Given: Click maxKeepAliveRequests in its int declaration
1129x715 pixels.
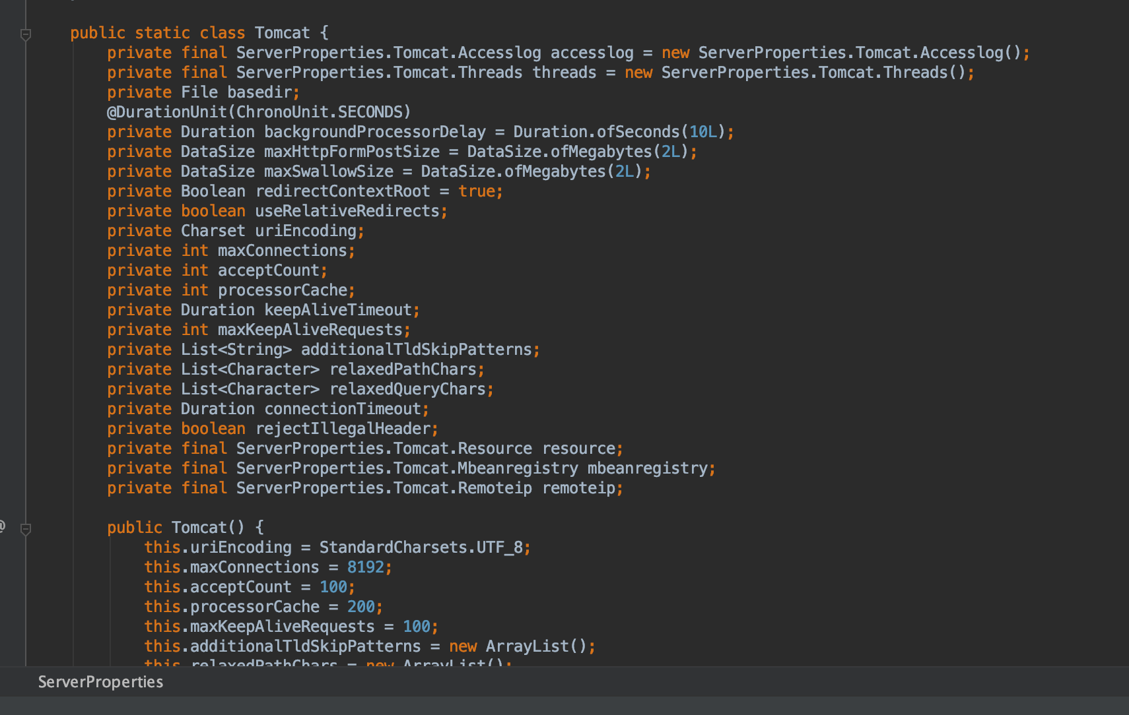Looking at the screenshot, I should coord(310,330).
